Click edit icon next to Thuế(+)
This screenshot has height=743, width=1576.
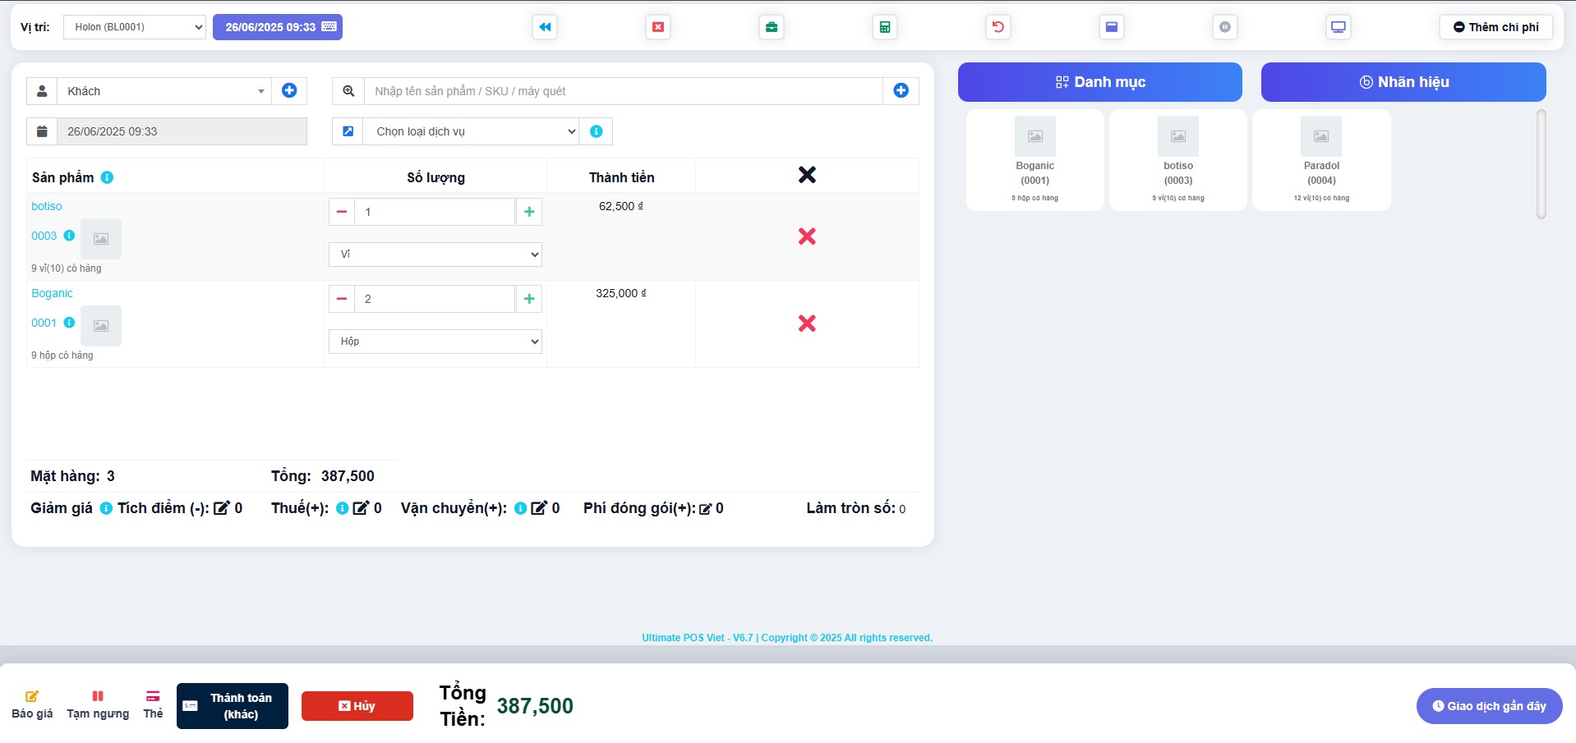pyautogui.click(x=361, y=508)
